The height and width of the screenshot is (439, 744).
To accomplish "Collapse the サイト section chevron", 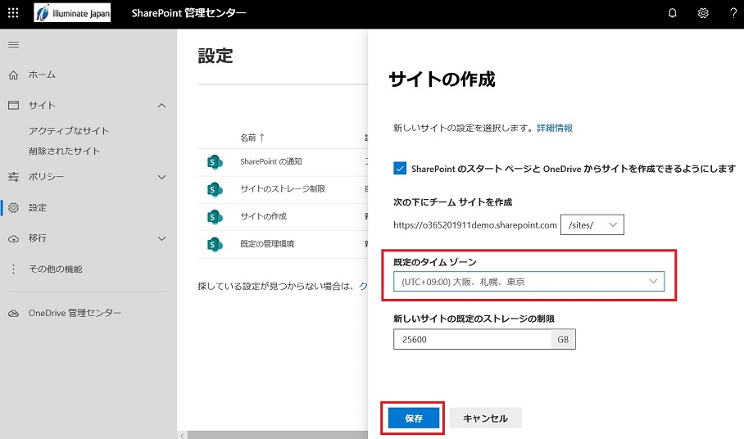I will click(x=161, y=106).
